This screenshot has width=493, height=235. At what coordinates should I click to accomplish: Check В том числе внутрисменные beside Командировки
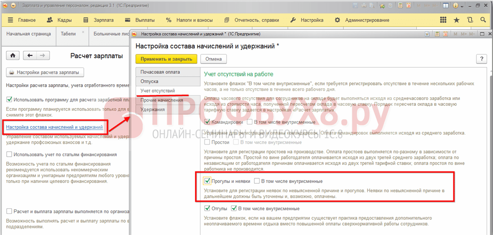pyautogui.click(x=250, y=122)
